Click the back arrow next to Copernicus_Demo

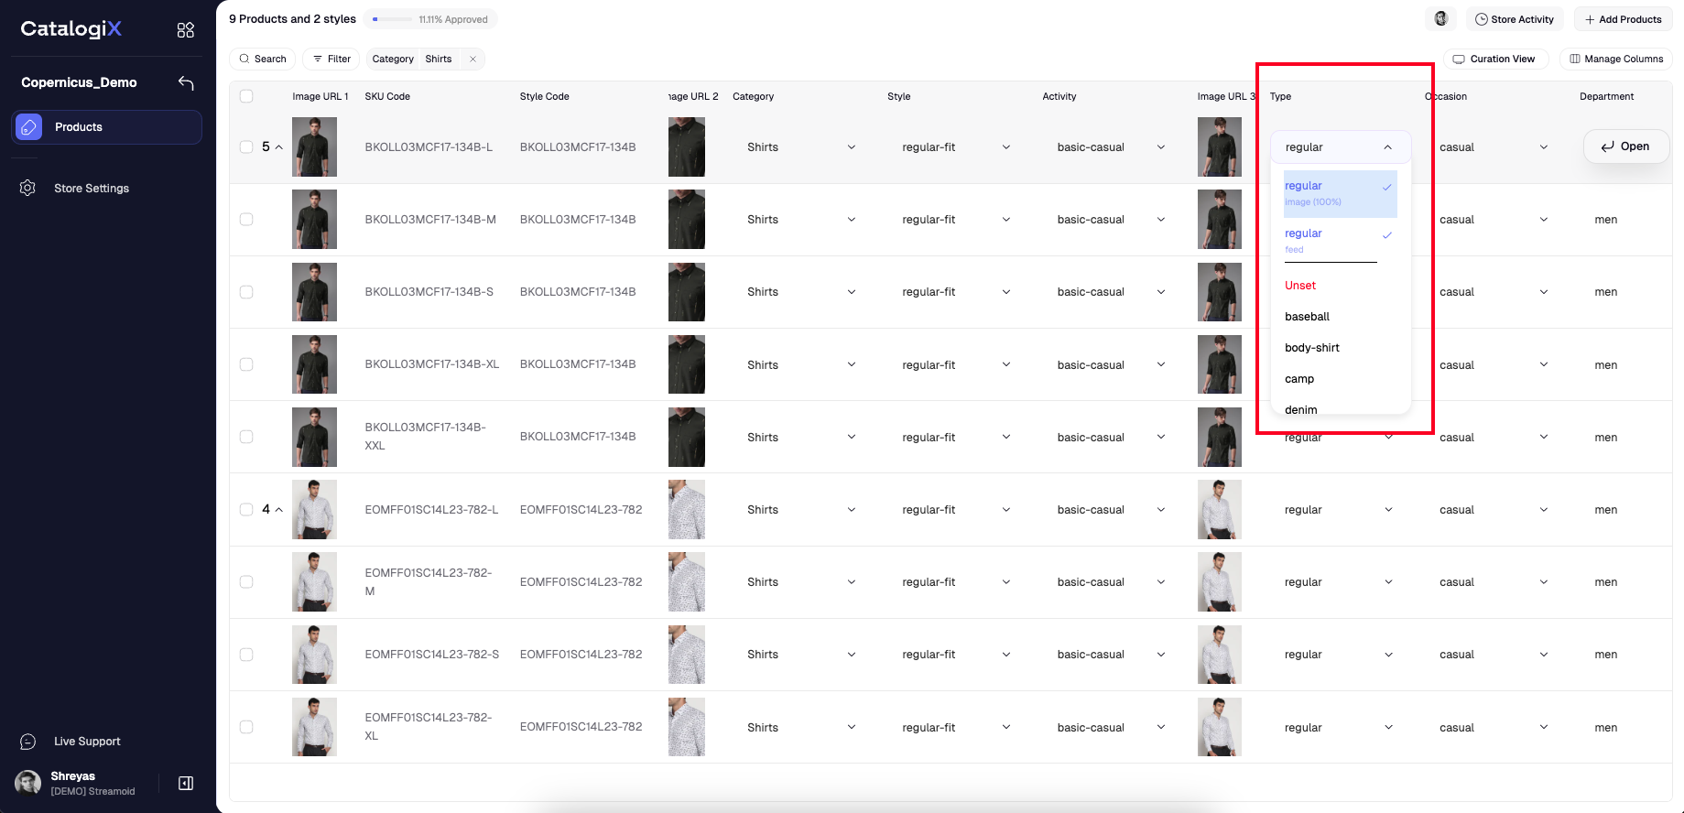[186, 83]
